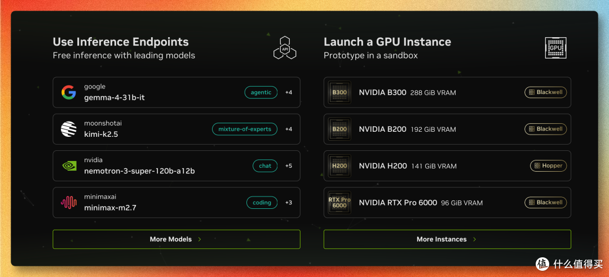This screenshot has width=609, height=277.
Task: Open More Instances button
Action: 447,239
